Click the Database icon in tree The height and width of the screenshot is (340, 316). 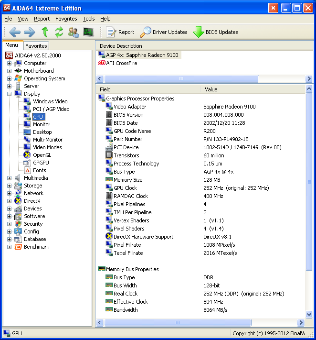18,239
